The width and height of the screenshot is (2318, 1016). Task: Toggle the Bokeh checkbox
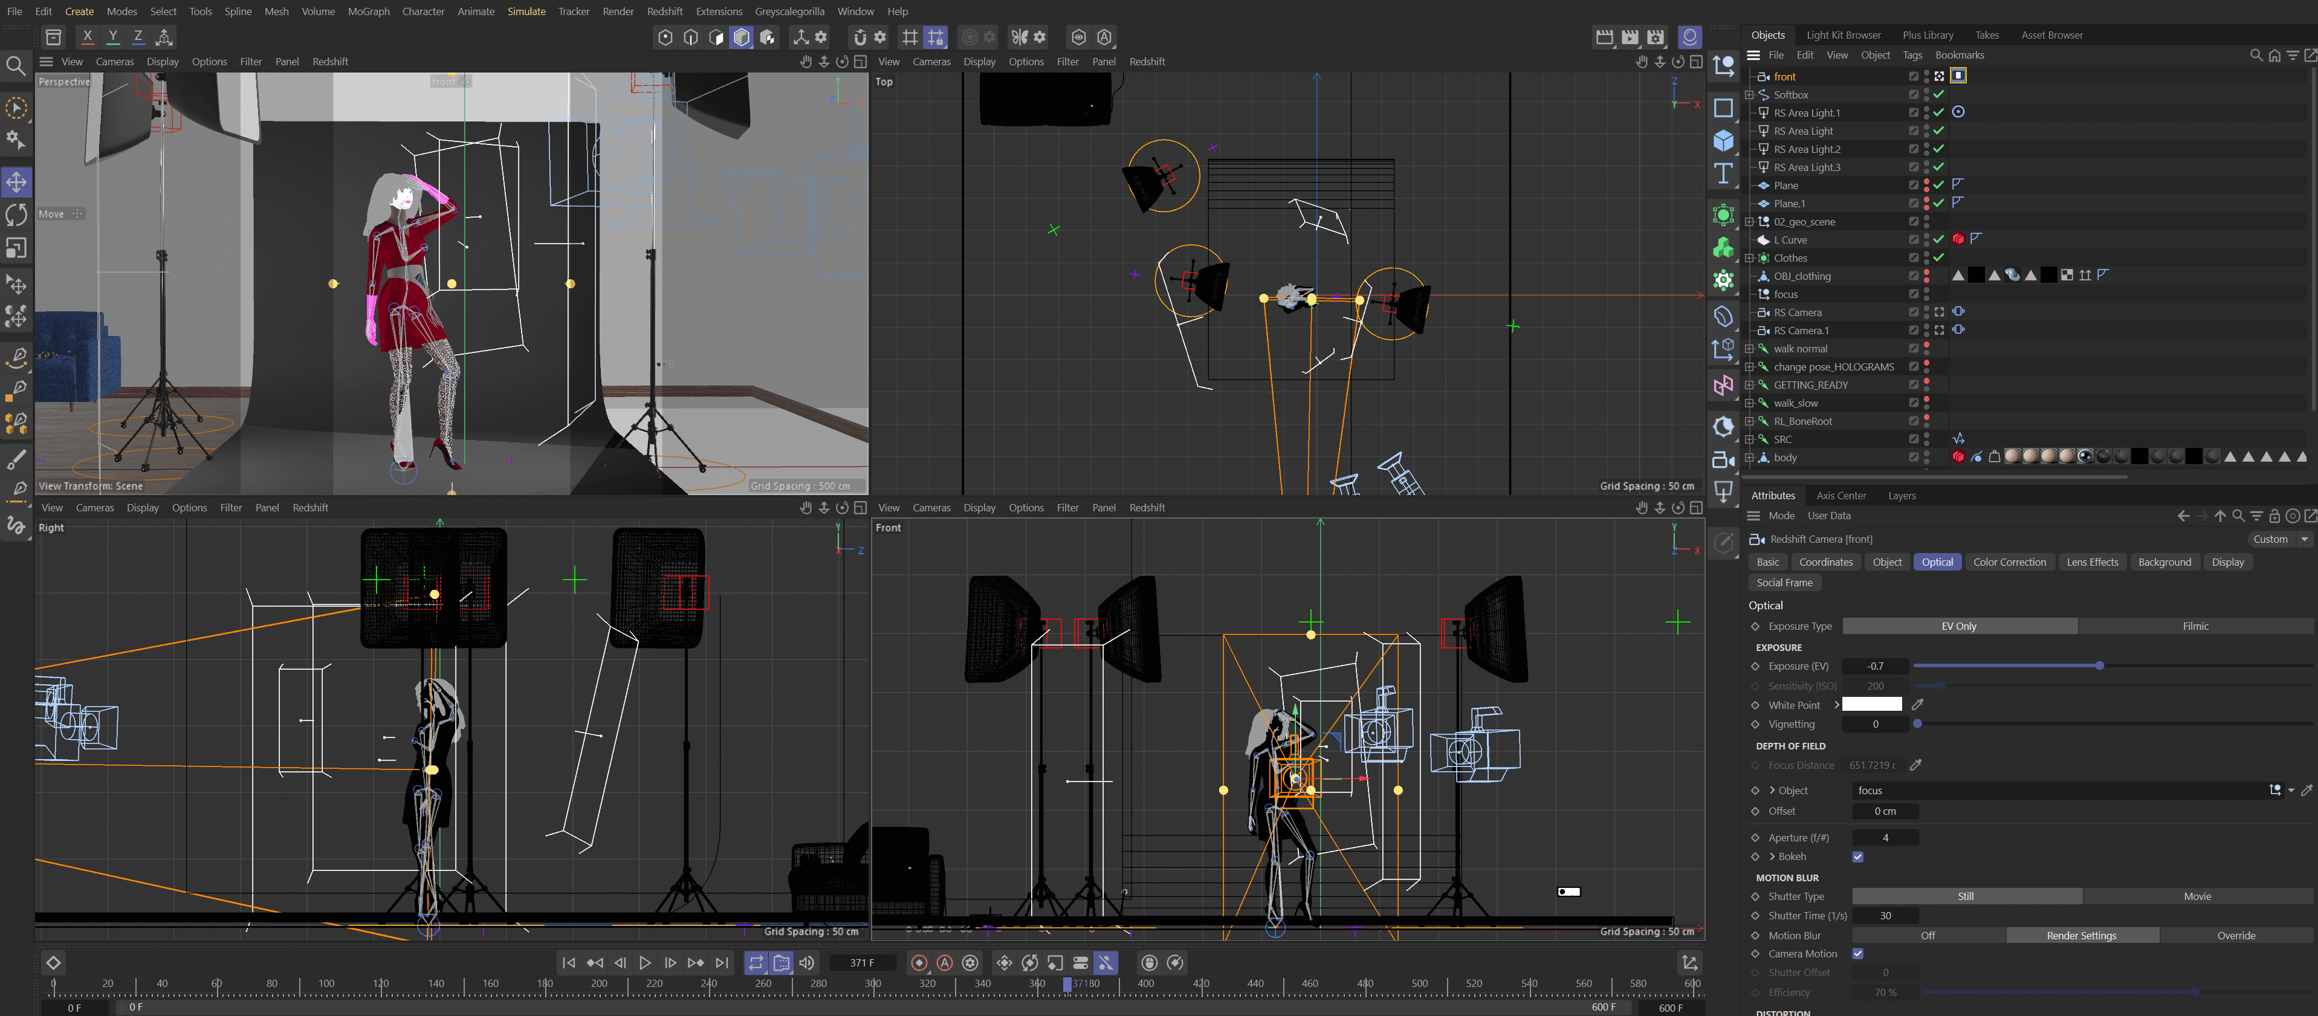[1857, 856]
